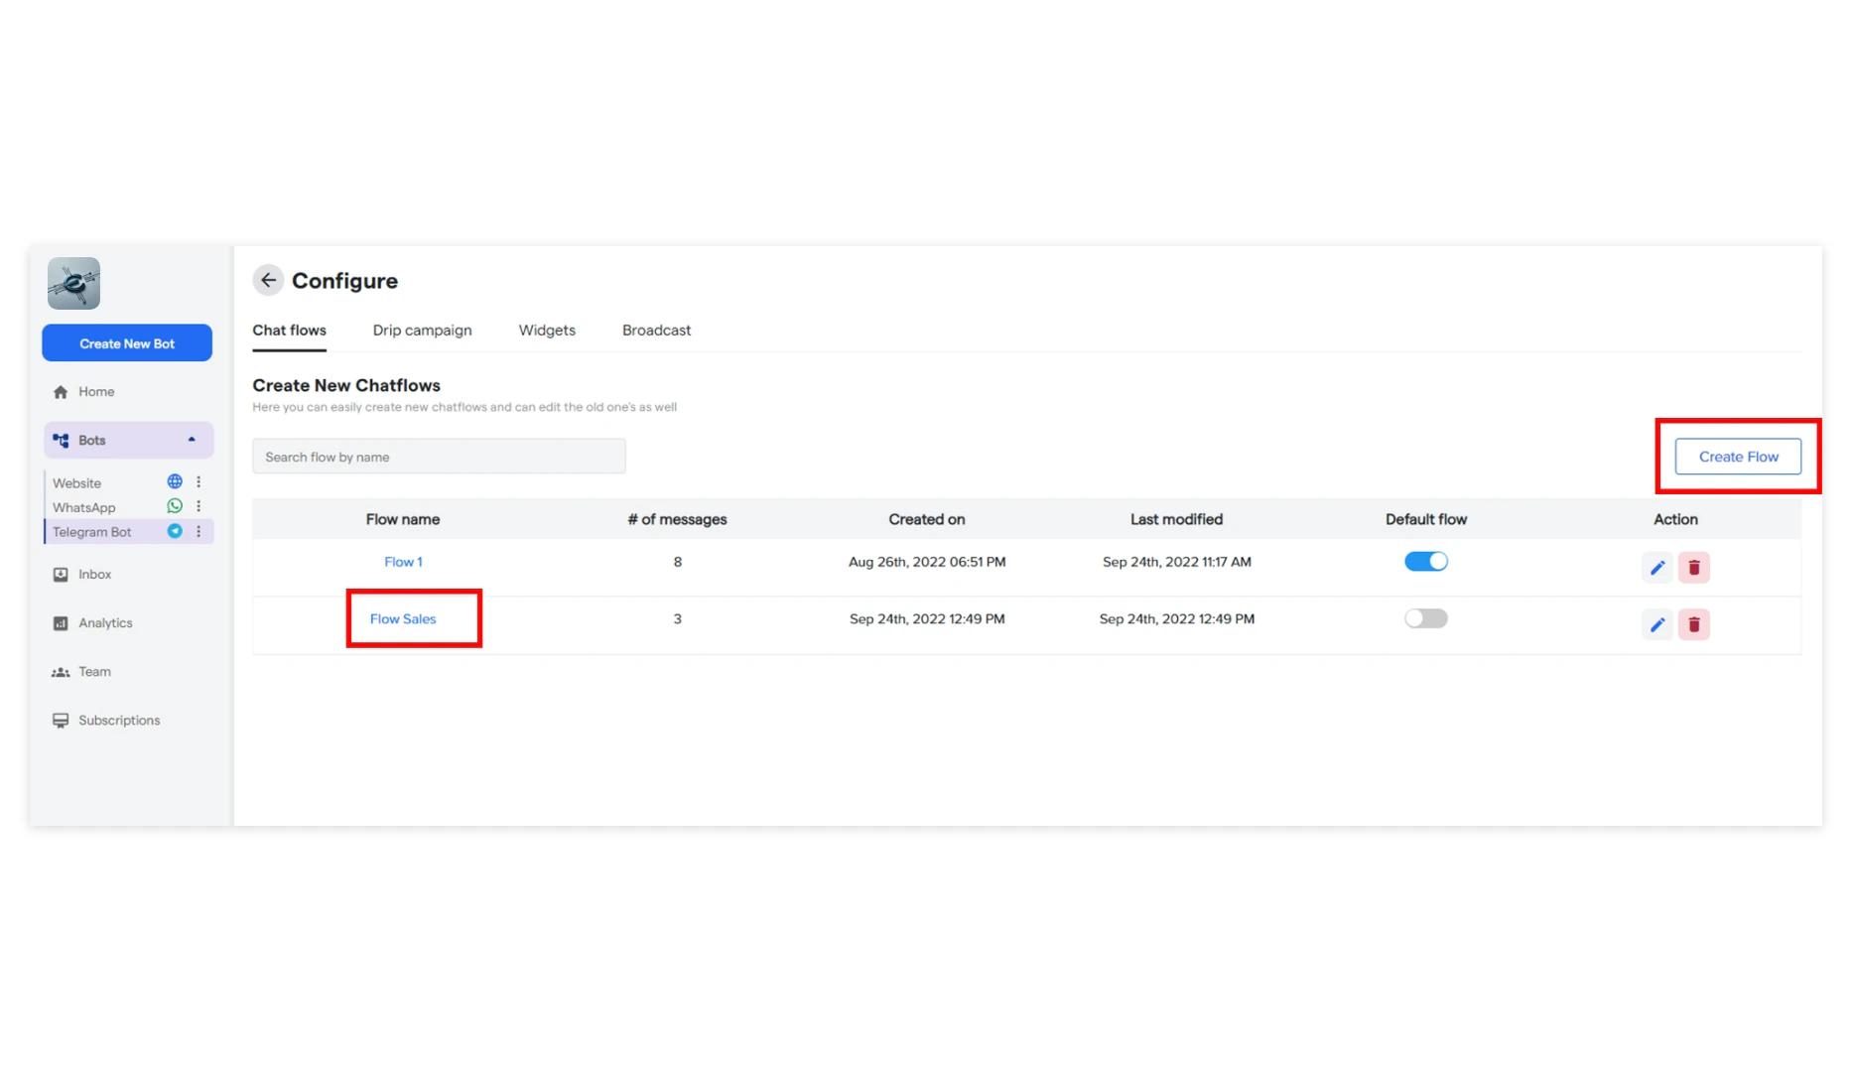The height and width of the screenshot is (1072, 1852).
Task: Click the Created on column header
Action: 926,519
